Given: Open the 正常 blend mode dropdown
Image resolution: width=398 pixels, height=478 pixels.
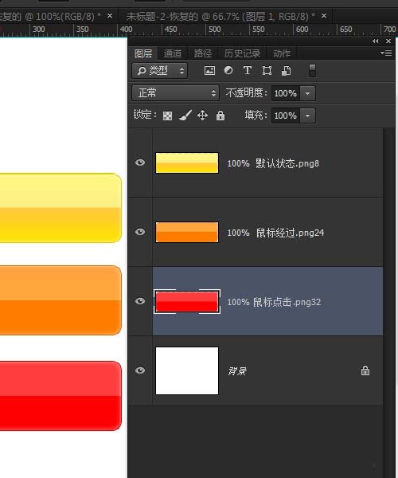Looking at the screenshot, I should 176,93.
